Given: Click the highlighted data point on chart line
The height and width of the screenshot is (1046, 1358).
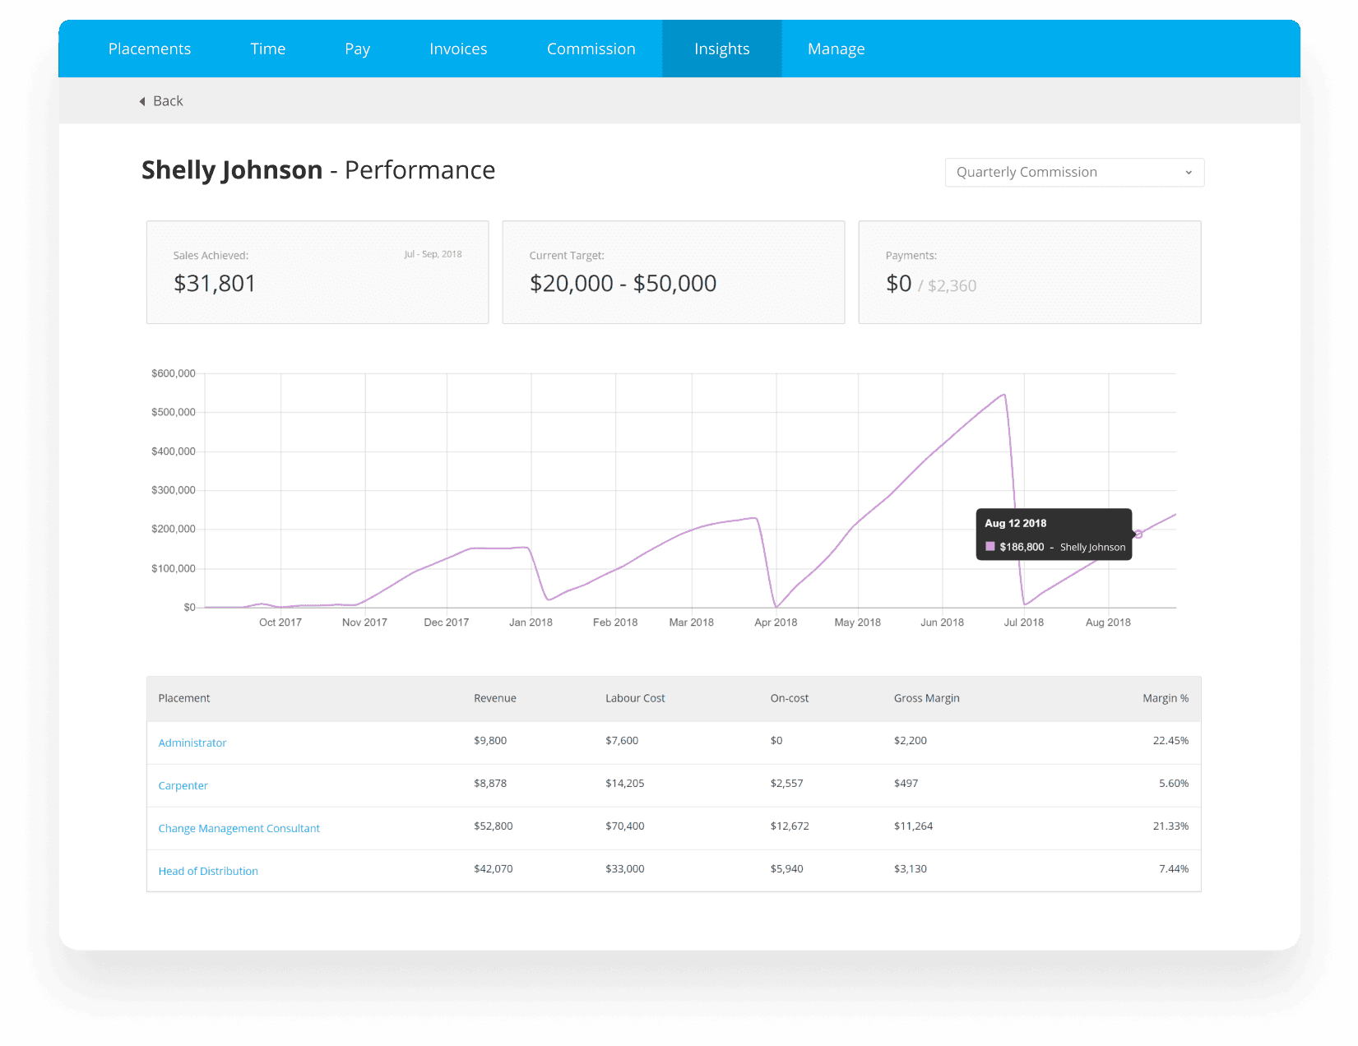Looking at the screenshot, I should [x=1138, y=535].
